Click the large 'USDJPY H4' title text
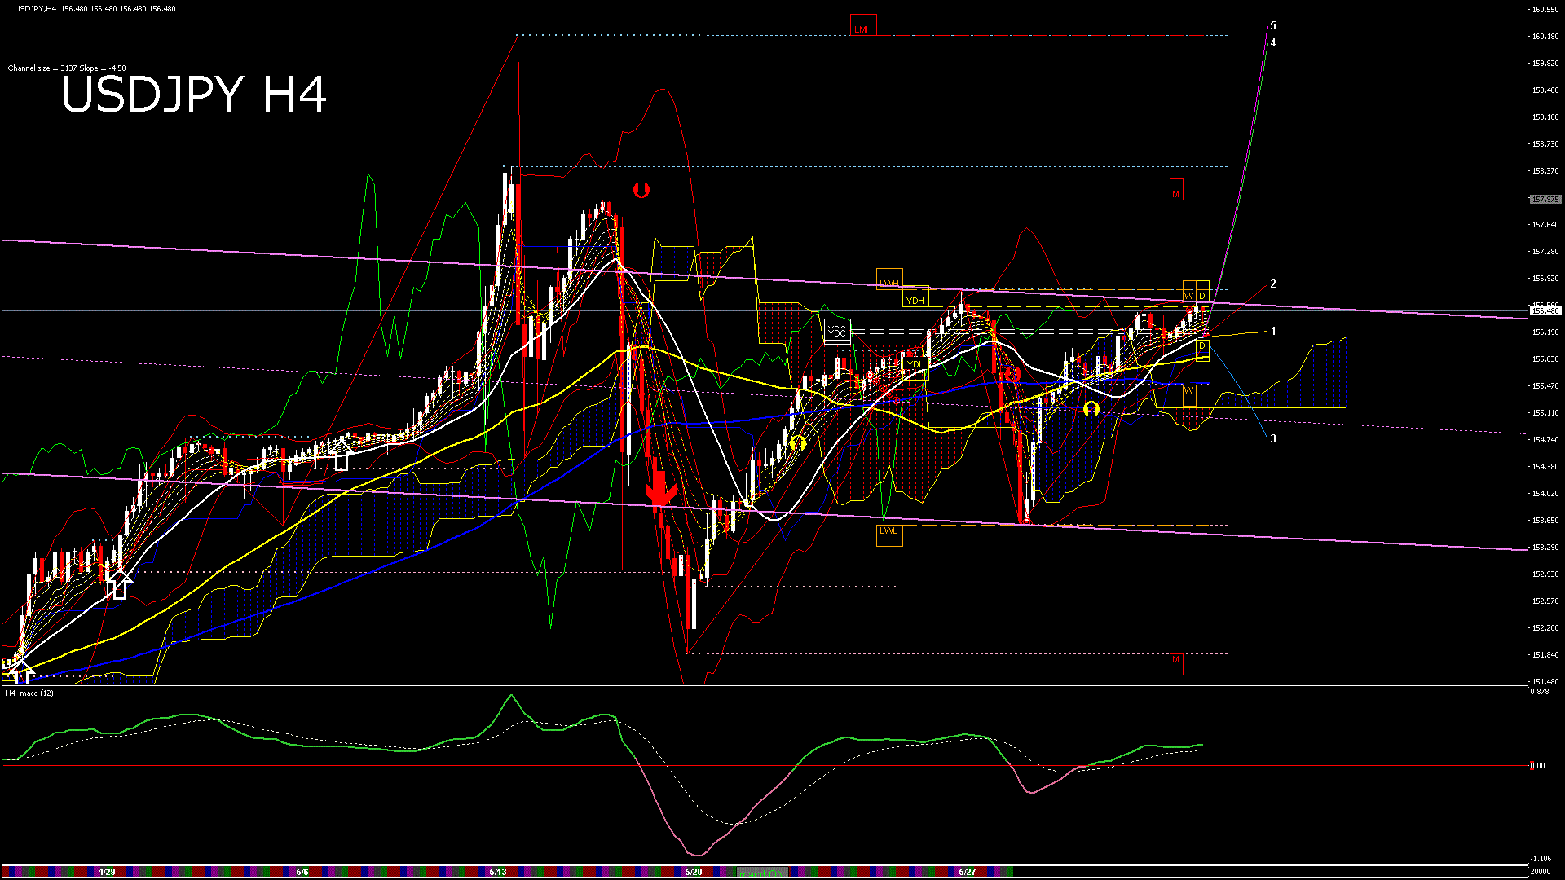The image size is (1565, 880). coord(194,95)
